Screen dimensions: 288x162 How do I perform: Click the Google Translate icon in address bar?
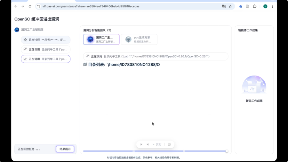pyautogui.click(x=224, y=6)
